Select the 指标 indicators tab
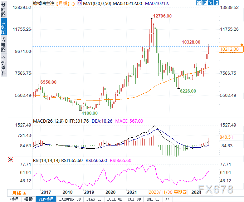Viewport: 244px width, 202px height. tap(14, 199)
